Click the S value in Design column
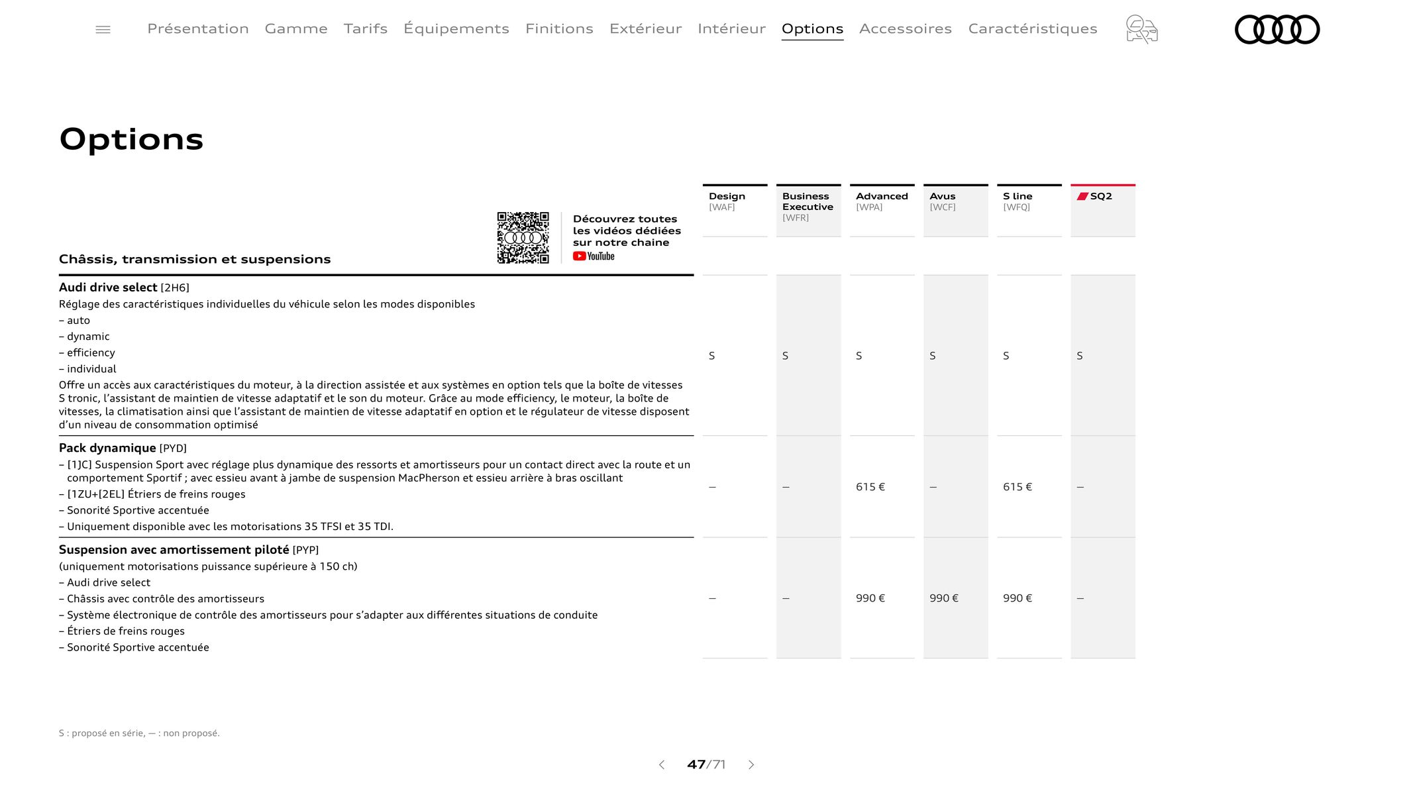Screen dimensions: 1413x795 (x=712, y=356)
